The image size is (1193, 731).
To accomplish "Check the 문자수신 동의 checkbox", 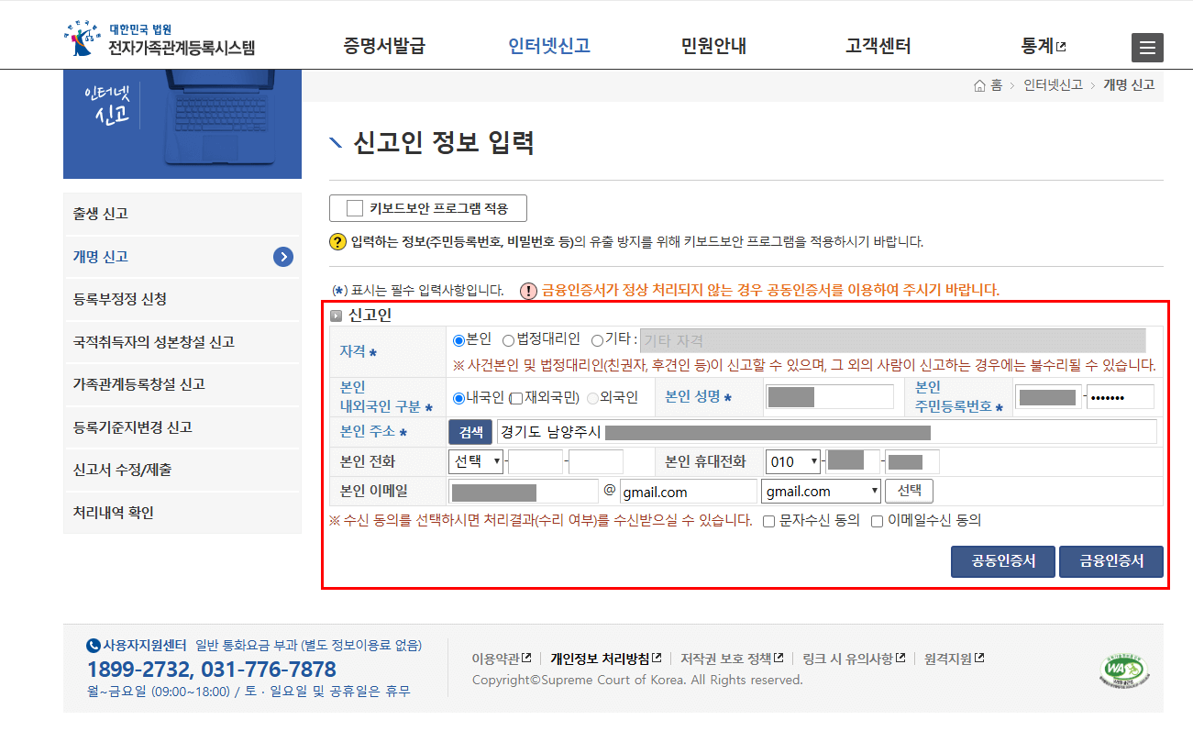I will pyautogui.click(x=768, y=521).
